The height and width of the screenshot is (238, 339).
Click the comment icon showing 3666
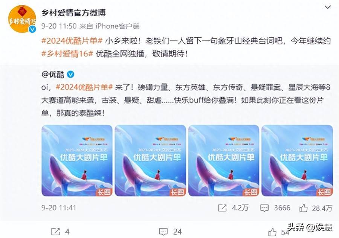coord(264,208)
